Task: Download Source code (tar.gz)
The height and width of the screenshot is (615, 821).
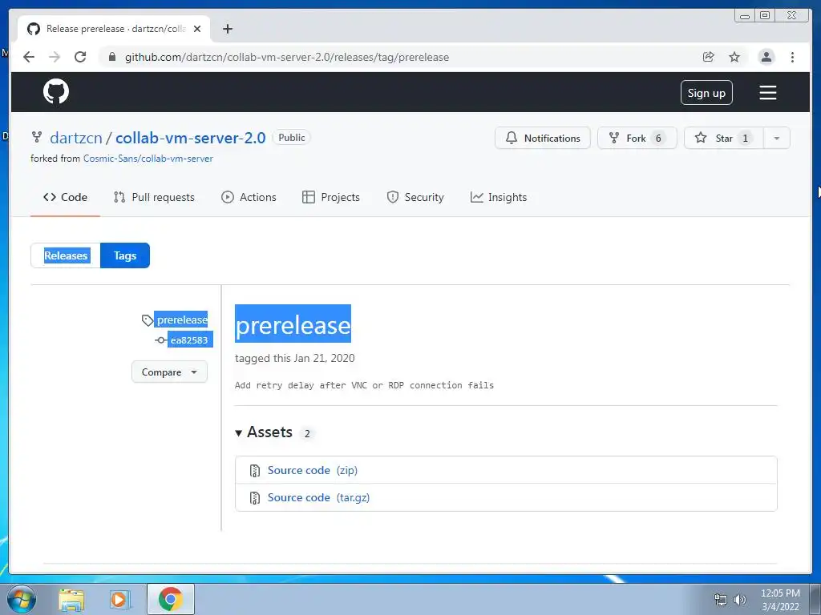Action: pos(318,497)
